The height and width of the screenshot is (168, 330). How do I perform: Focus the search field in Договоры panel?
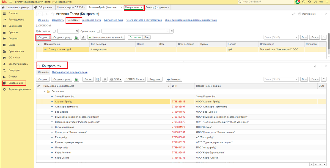279,37
